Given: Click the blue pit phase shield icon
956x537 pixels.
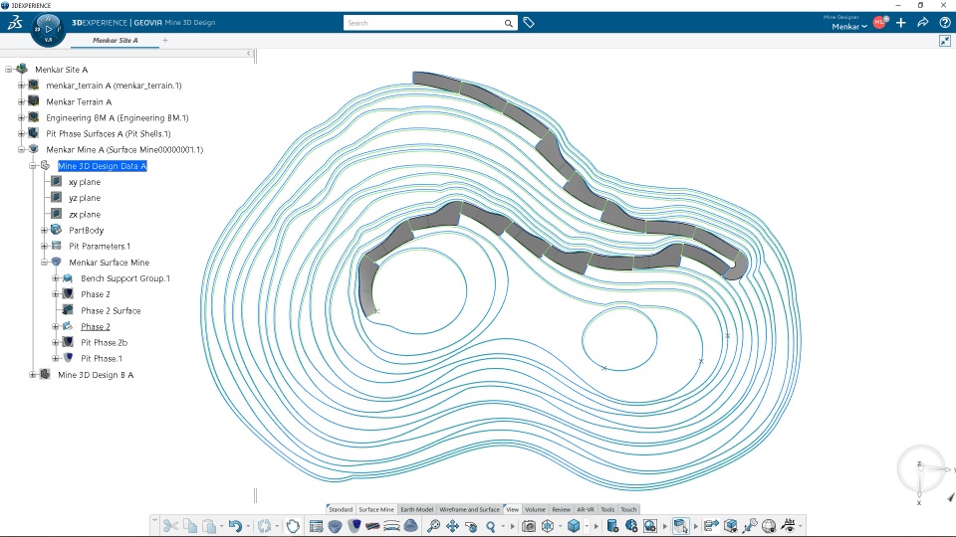Looking at the screenshot, I should [355, 526].
